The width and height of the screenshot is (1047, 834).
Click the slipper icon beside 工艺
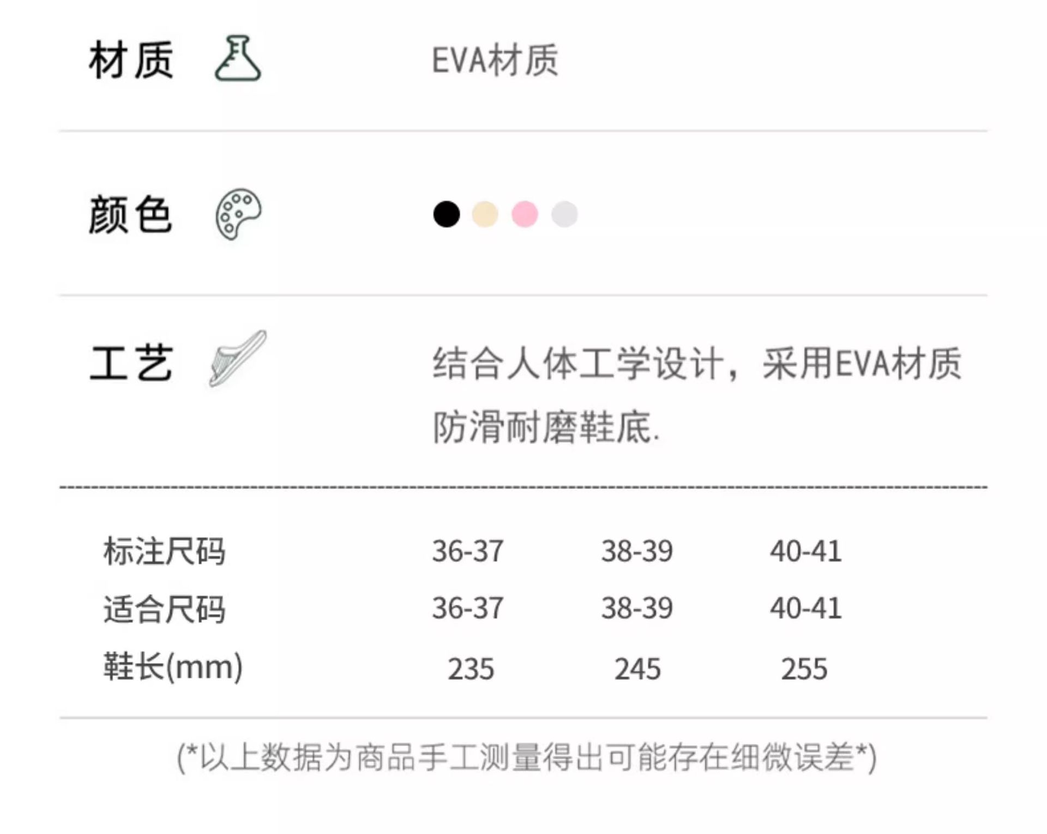[238, 358]
